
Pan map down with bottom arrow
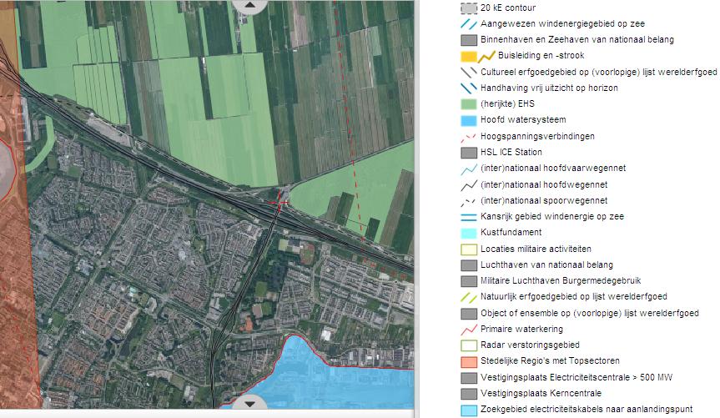tap(249, 403)
